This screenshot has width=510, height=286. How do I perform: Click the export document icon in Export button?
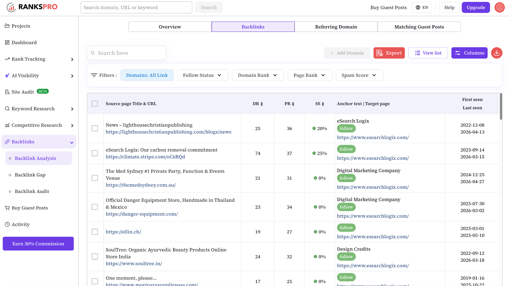[x=380, y=53]
